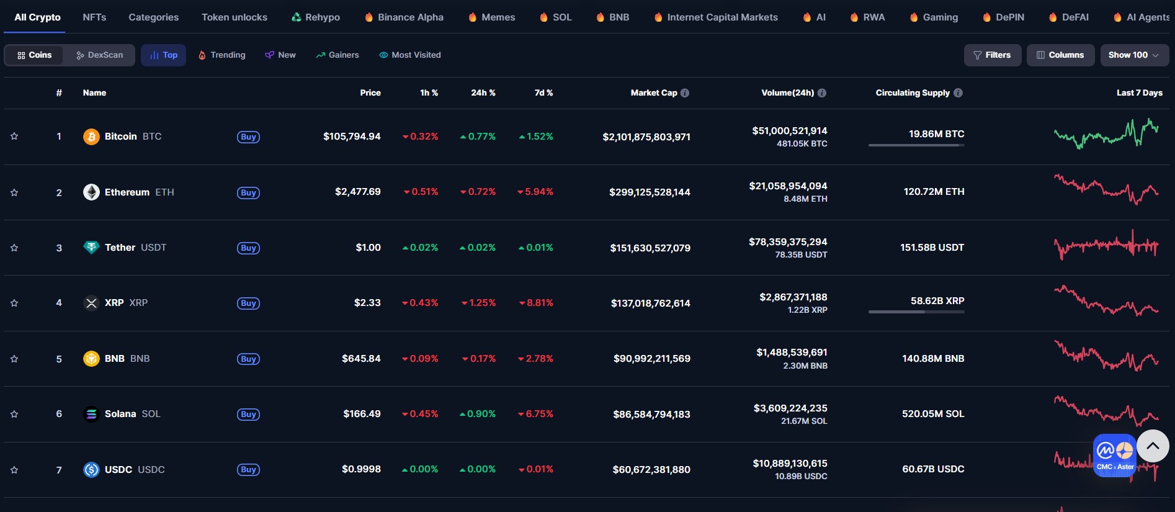Open the Gaming category
Image resolution: width=1175 pixels, height=512 pixels.
coord(934,17)
